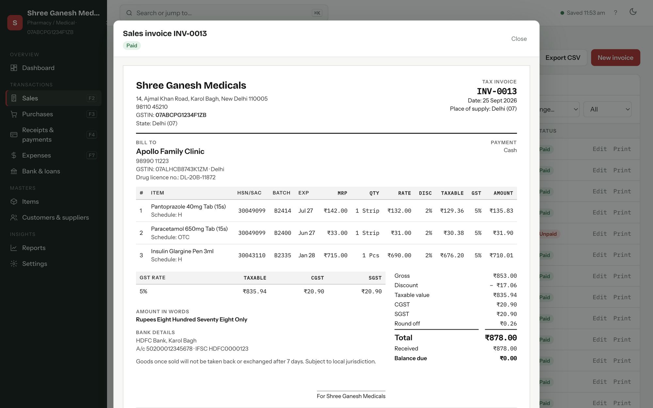
Task: Select Paracetamol 650mg Tab (15s) item
Action: pos(189,229)
